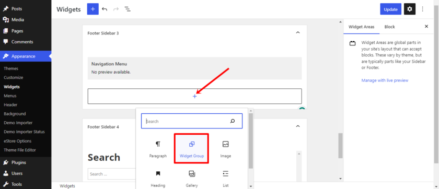Insert a Heading block
This screenshot has height=189, width=439.
(158, 179)
